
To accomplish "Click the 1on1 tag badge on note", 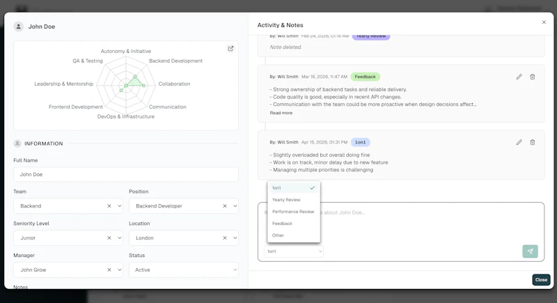I will point(360,142).
